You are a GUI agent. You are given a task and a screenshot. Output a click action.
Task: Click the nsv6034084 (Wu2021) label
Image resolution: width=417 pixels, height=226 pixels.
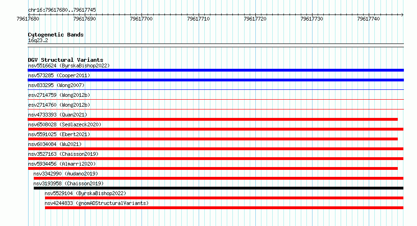55,144
